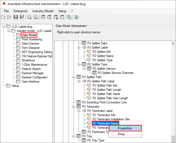Click the Save As pencil-disk icon
The image size is (176, 143).
[x=22, y=17]
